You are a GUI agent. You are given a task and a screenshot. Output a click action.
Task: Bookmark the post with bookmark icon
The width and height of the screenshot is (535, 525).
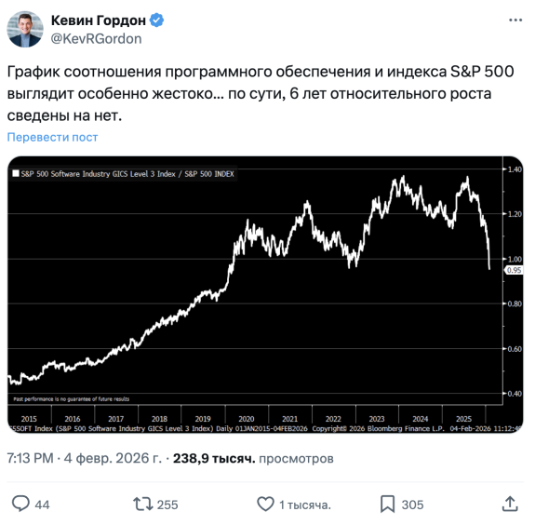coord(387,504)
